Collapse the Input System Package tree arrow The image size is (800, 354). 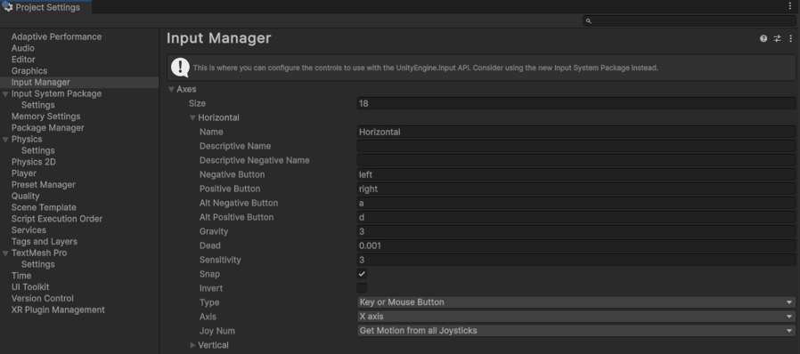tap(5, 94)
